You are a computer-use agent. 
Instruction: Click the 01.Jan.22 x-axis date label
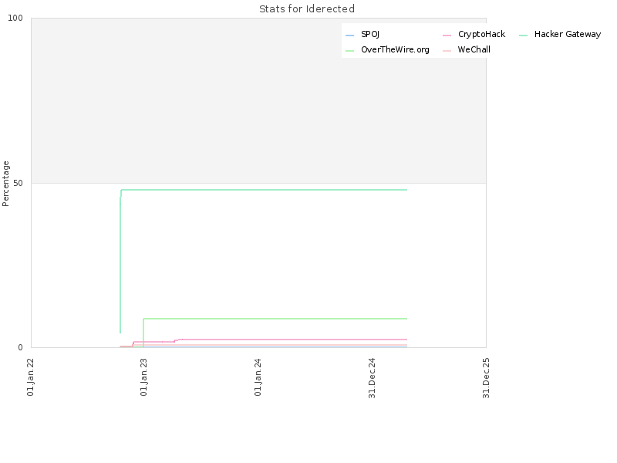pos(30,377)
